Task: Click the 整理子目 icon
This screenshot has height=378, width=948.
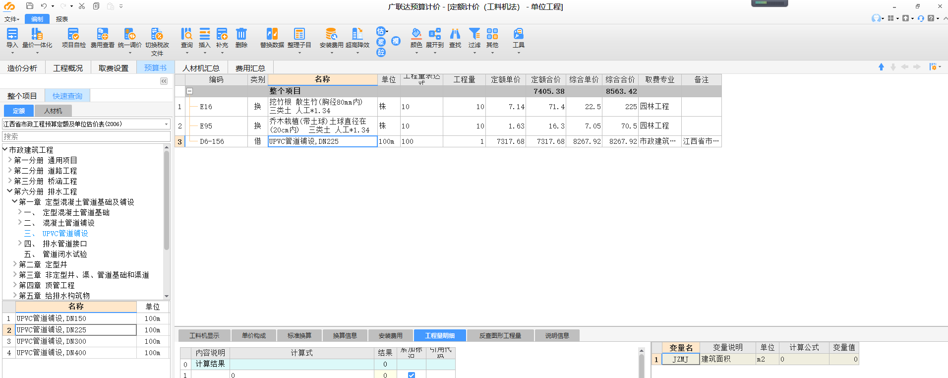Action: 299,34
